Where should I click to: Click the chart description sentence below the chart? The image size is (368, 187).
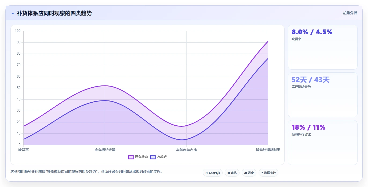pos(86,172)
